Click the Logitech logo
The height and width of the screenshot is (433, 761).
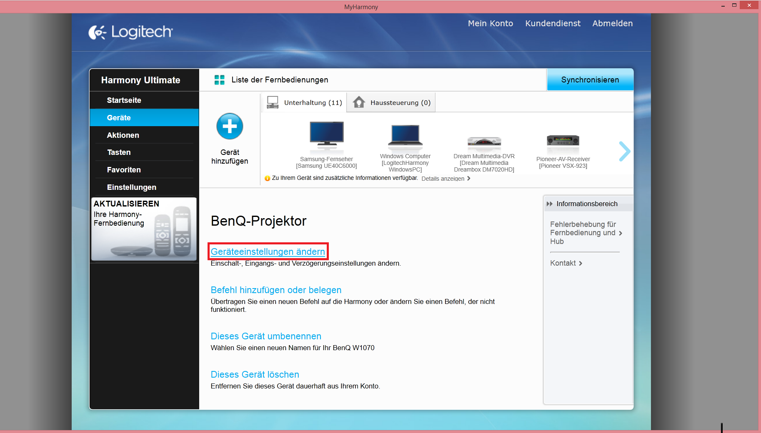[x=130, y=32]
